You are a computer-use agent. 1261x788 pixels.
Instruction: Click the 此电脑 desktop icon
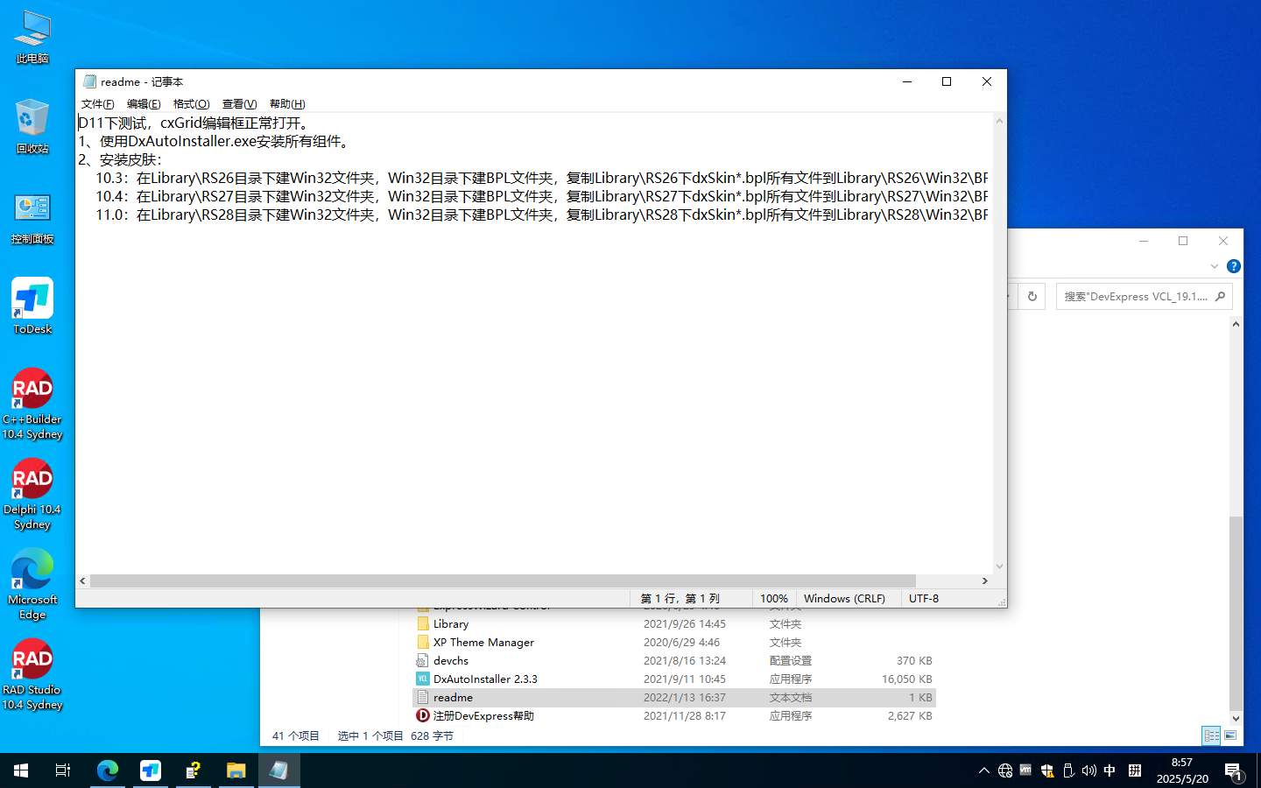[32, 38]
